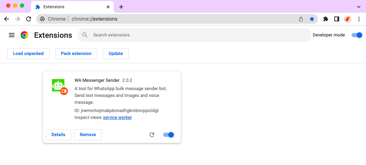
Task: Open the side panel icon
Action: click(337, 19)
